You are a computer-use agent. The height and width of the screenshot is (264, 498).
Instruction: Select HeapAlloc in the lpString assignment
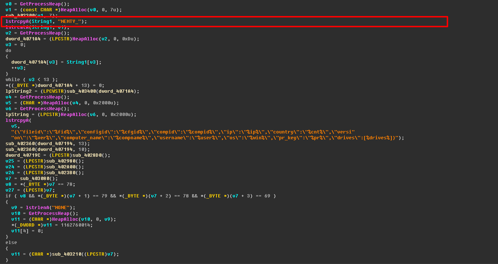[73, 115]
